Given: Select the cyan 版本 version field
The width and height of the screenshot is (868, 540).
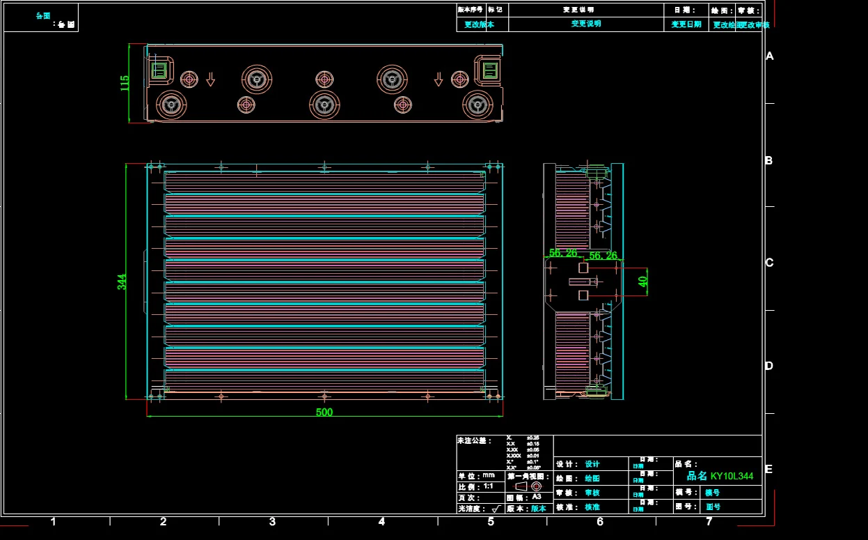Looking at the screenshot, I should coord(539,509).
